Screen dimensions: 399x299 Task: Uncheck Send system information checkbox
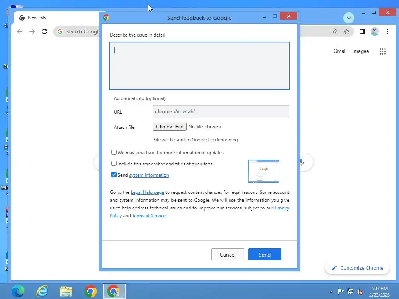click(114, 175)
